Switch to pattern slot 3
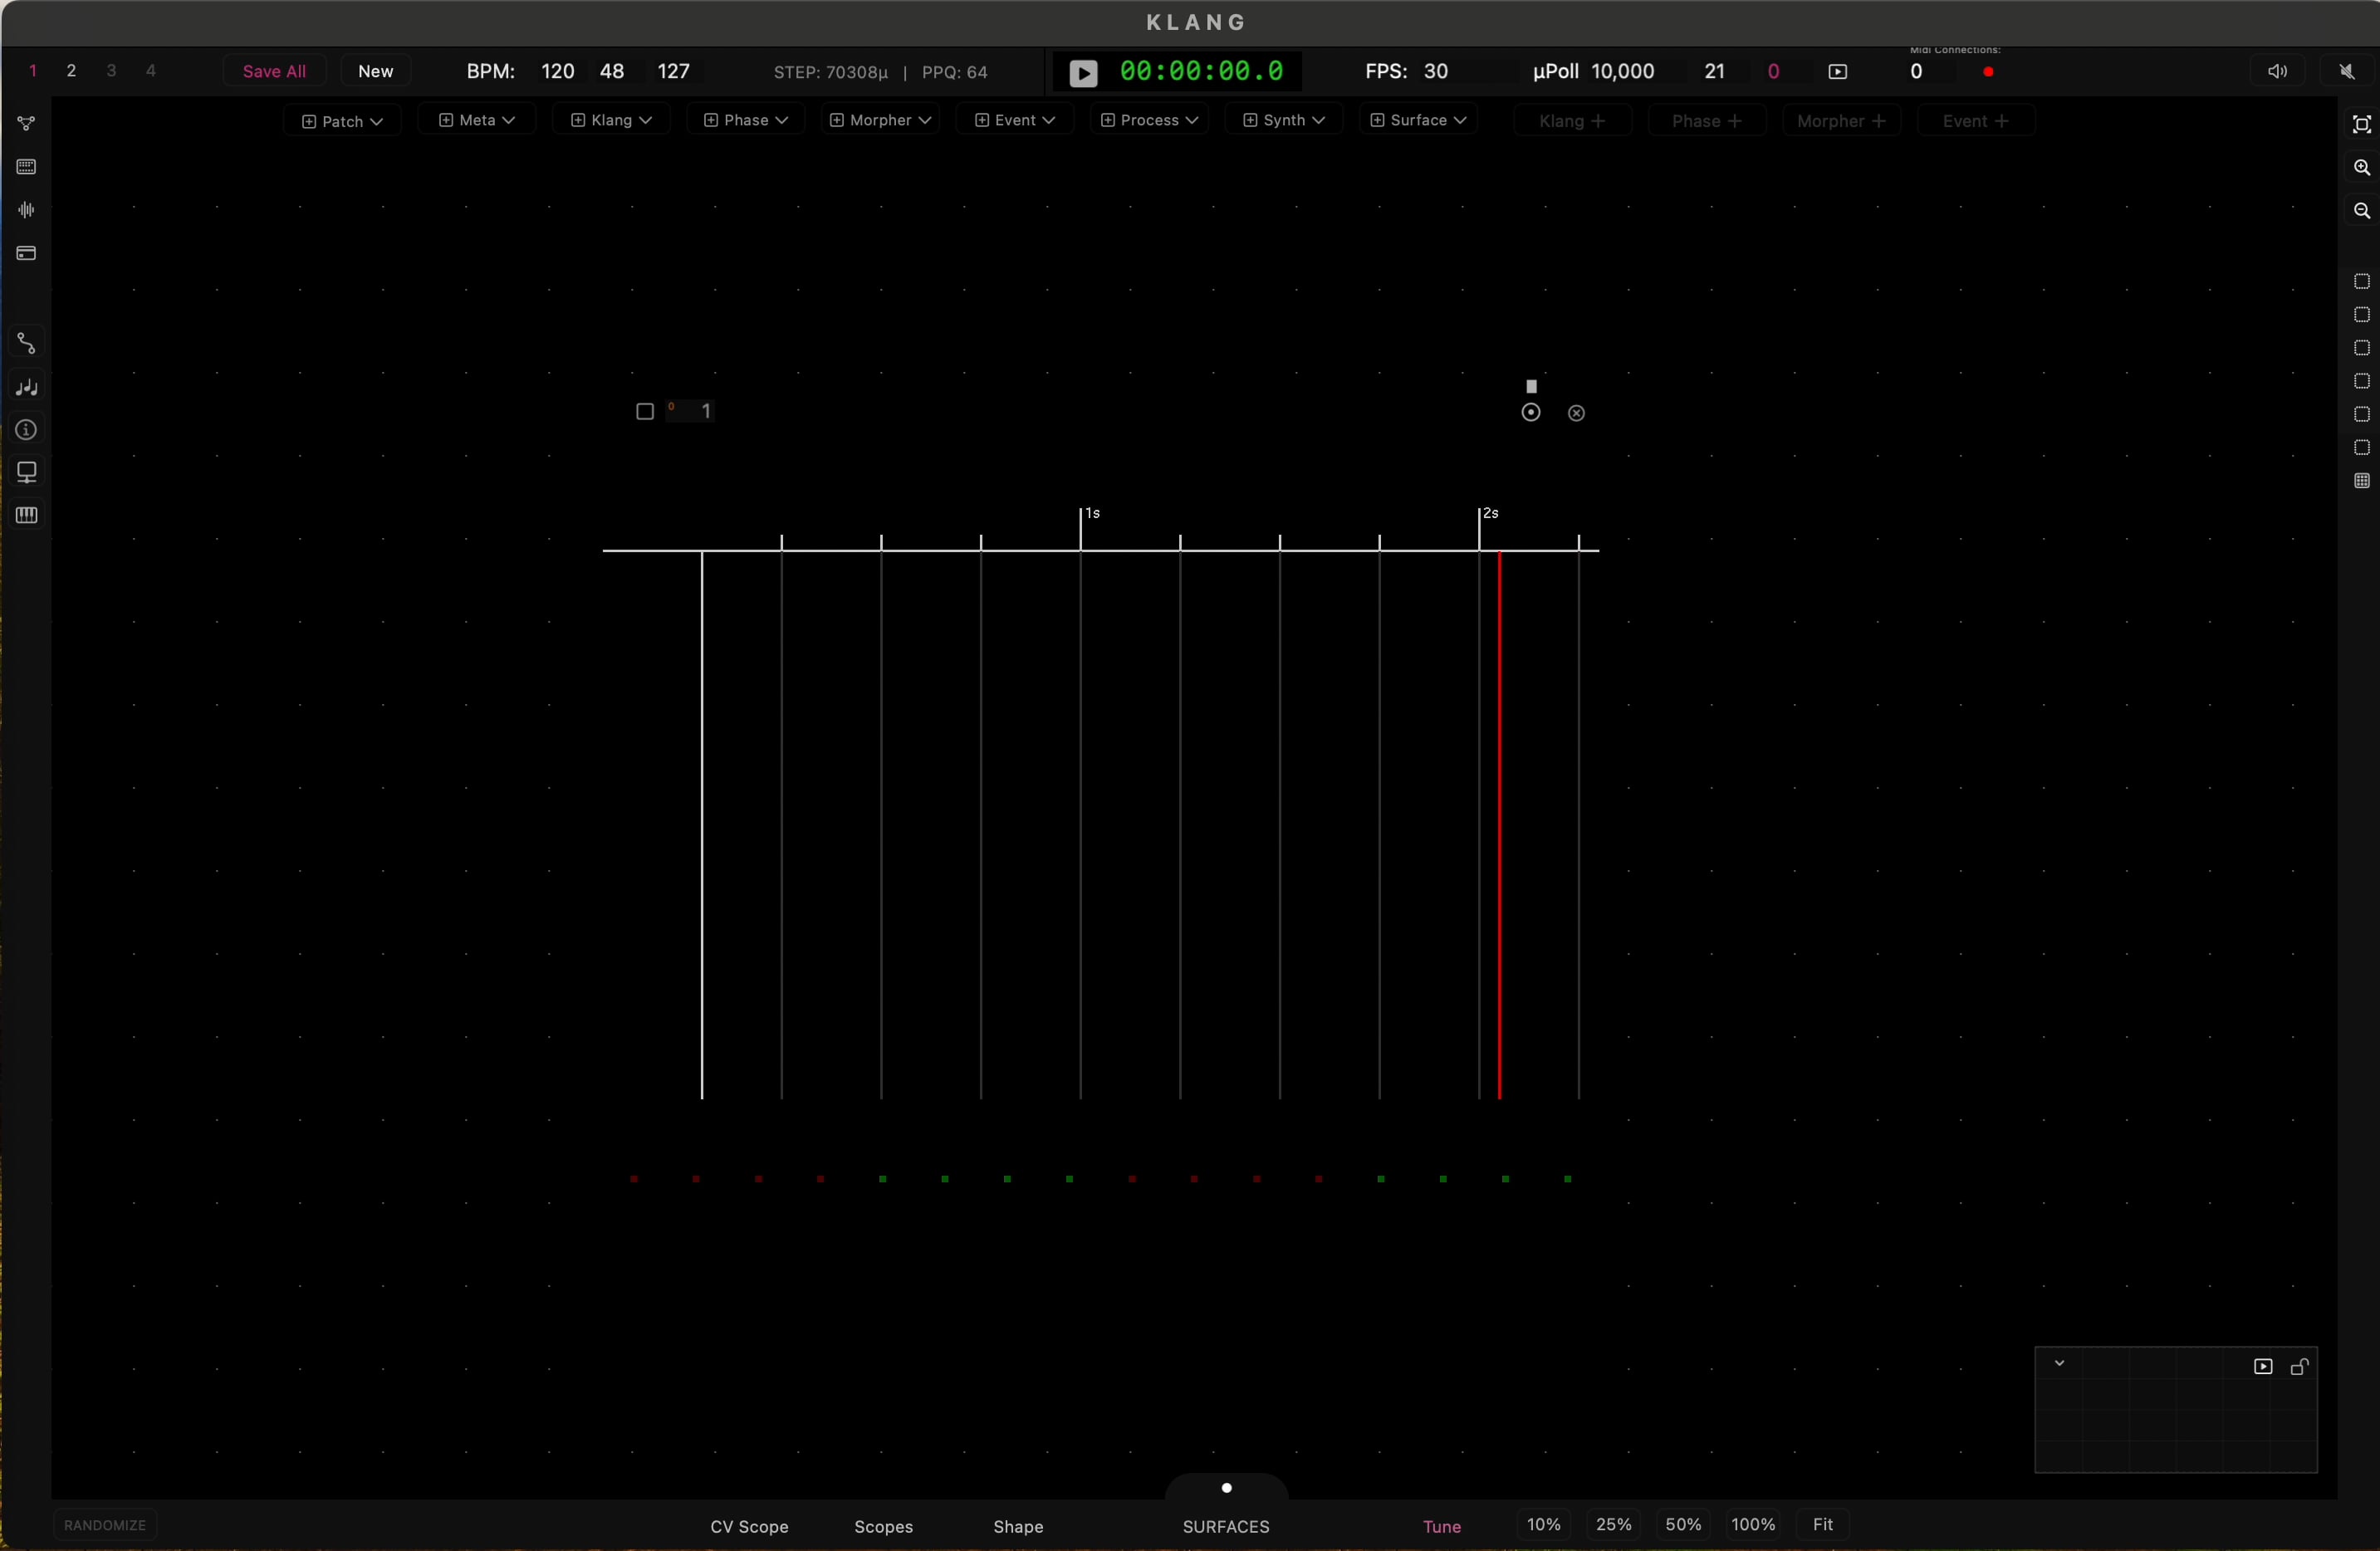 [x=111, y=71]
